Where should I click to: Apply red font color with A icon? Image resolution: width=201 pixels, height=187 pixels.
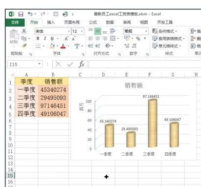click(63, 46)
